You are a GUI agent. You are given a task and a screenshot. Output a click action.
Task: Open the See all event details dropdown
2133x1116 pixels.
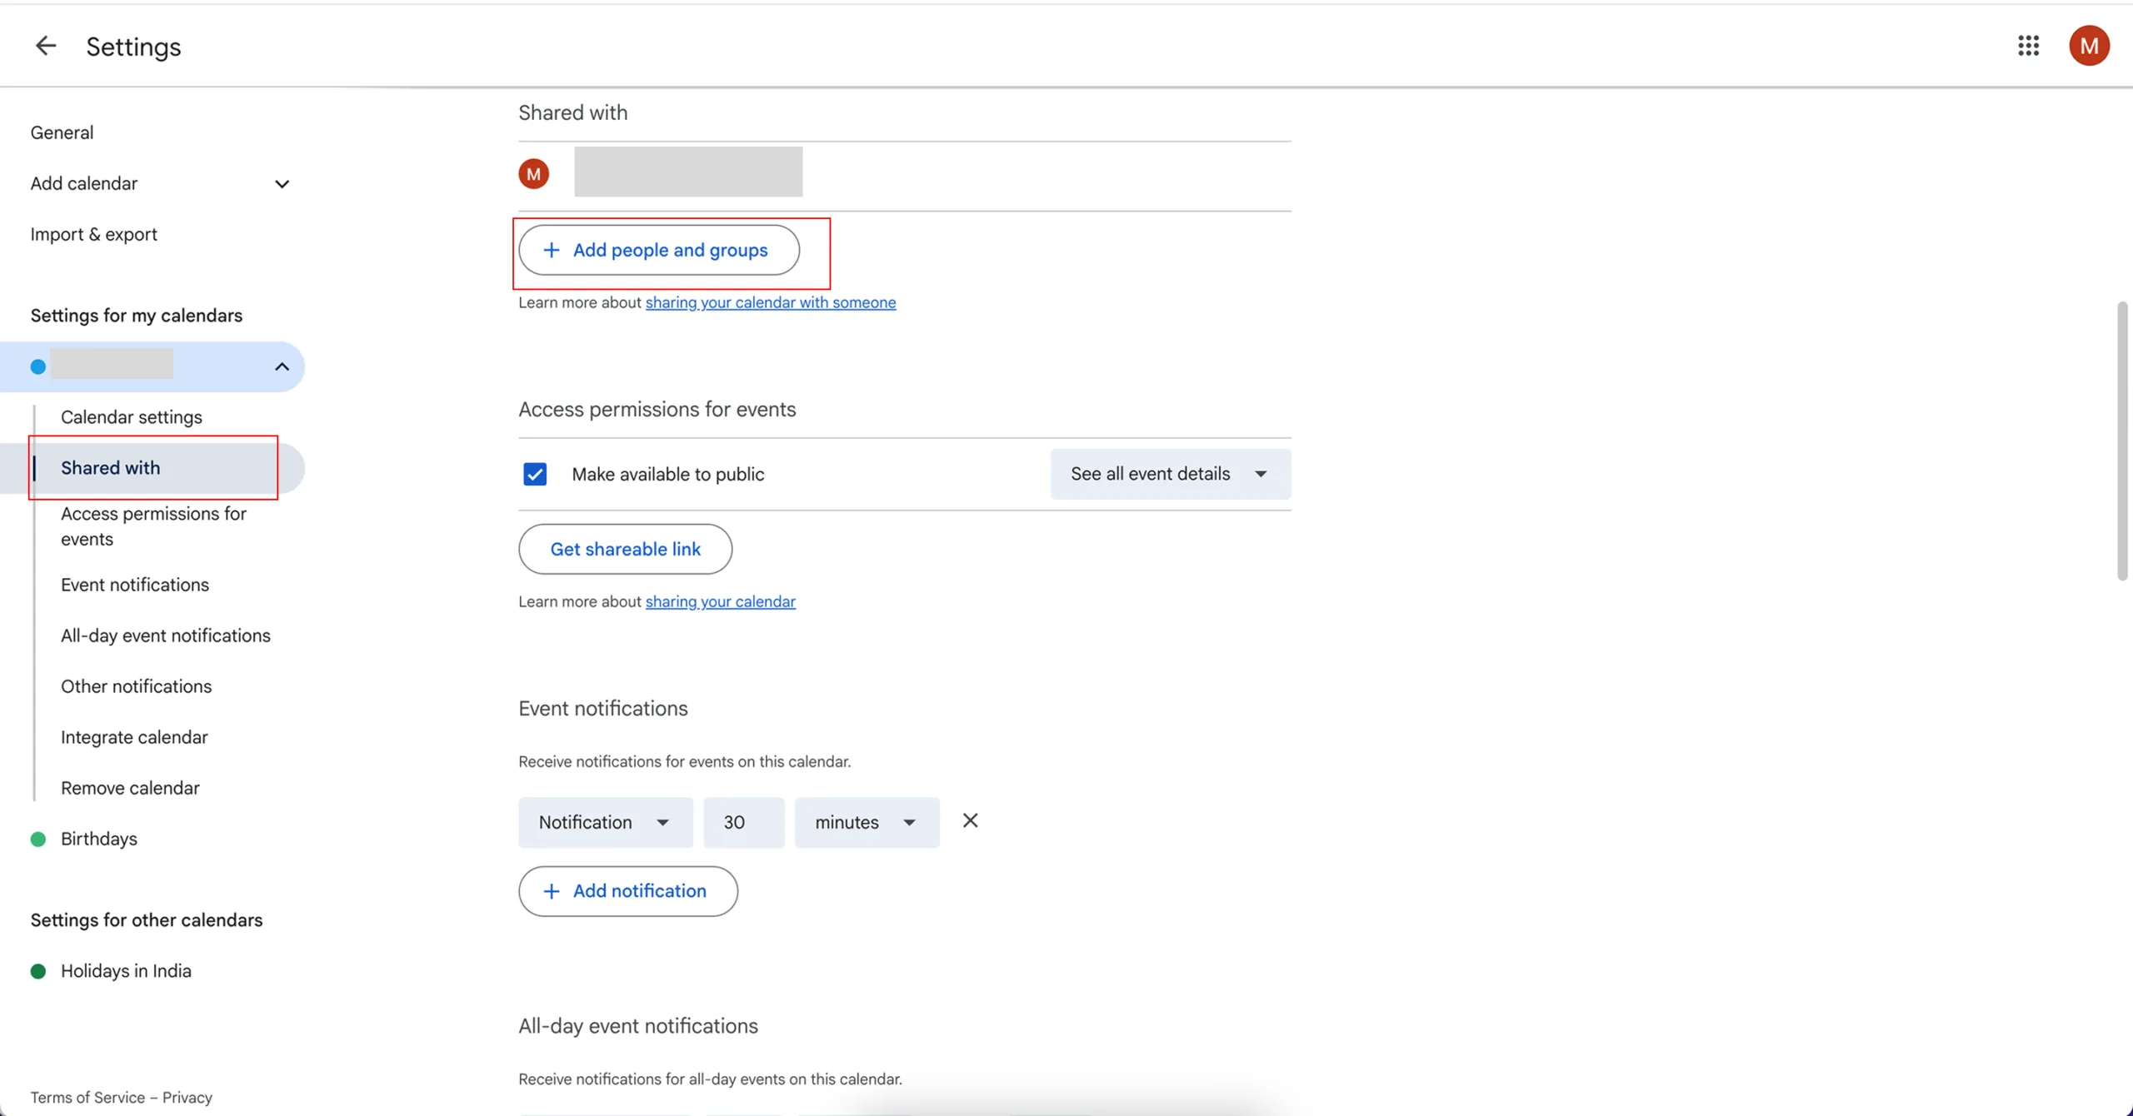(1170, 474)
